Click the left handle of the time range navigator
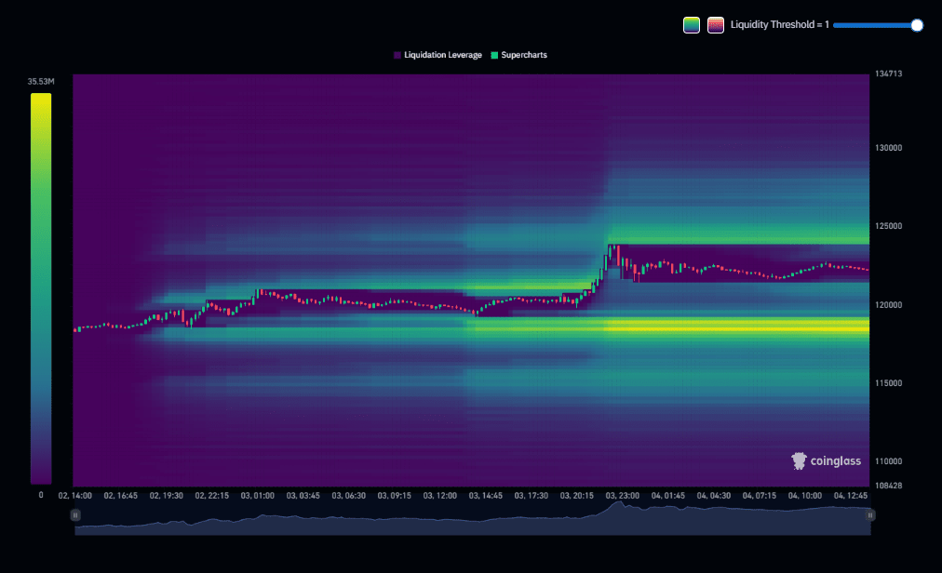This screenshot has width=942, height=573. click(x=75, y=514)
